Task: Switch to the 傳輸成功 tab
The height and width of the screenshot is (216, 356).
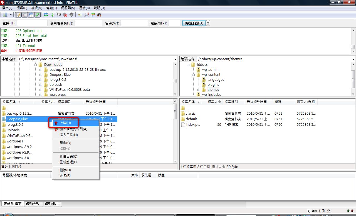Action: [x=52, y=204]
